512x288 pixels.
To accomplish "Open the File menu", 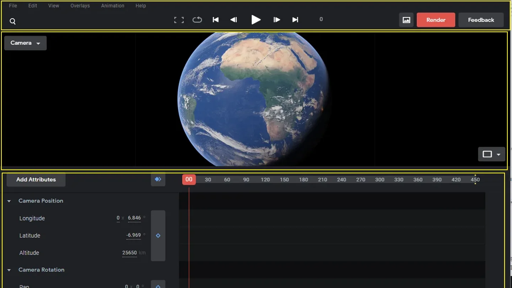I will tap(13, 6).
